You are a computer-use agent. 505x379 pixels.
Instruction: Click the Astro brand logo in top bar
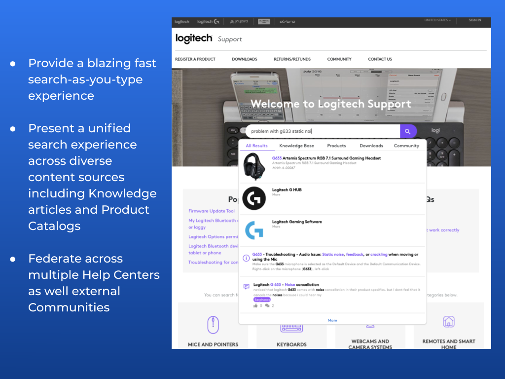(x=288, y=22)
